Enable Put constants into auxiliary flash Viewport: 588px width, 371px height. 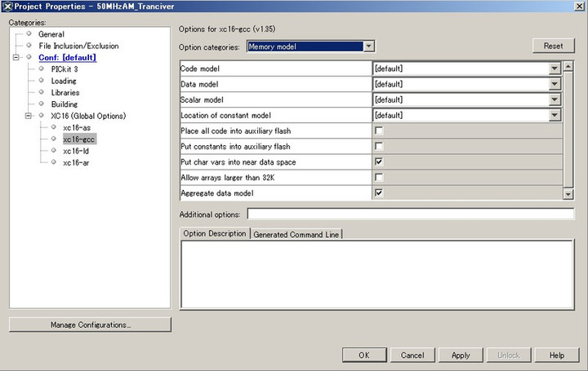379,146
